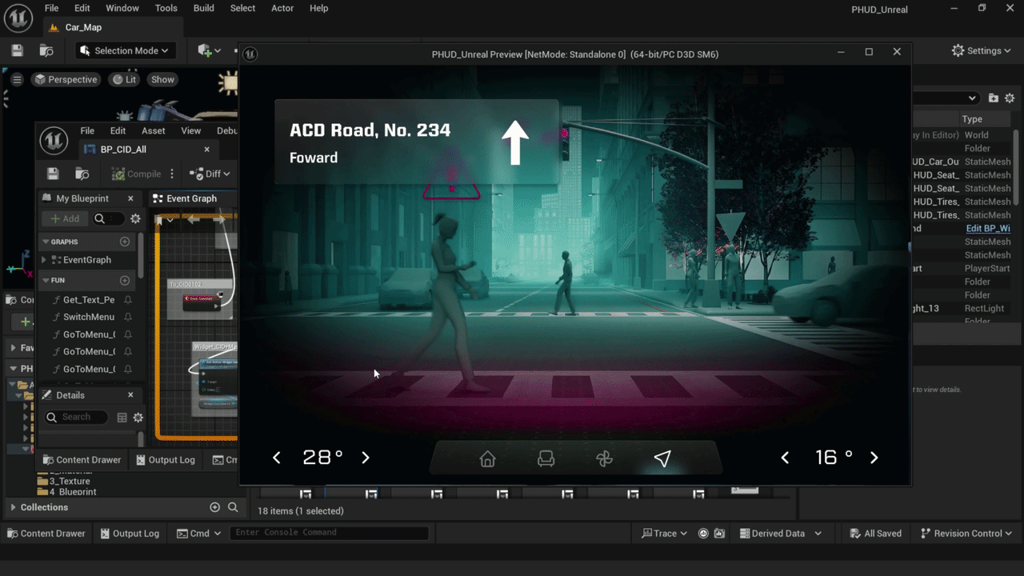Toggle the camera icon next to Trace
This screenshot has width=1024, height=576.
pos(718,533)
